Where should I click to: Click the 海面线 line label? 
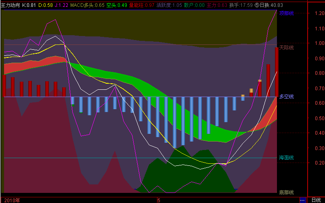pos(286,158)
